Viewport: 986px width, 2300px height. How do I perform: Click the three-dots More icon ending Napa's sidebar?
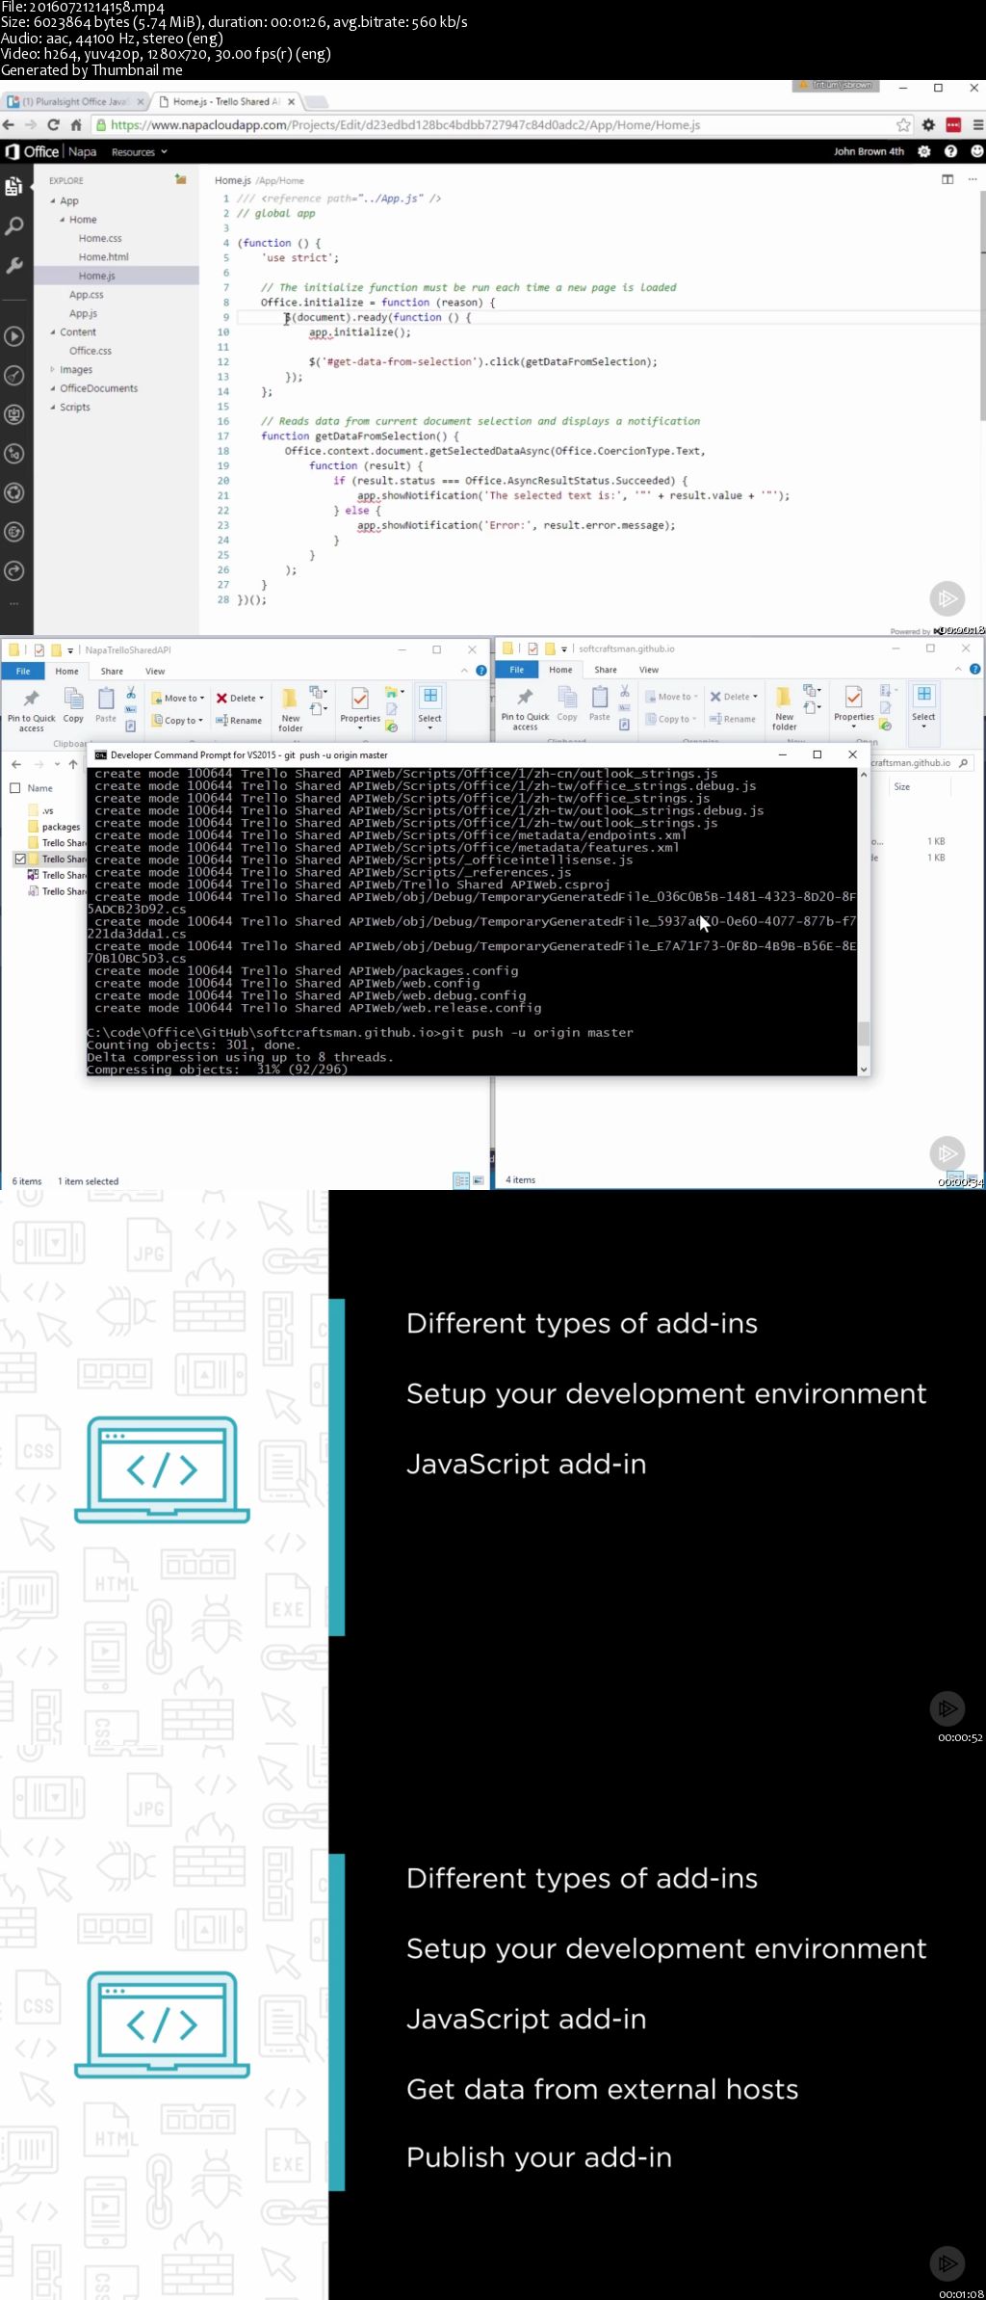click(14, 604)
